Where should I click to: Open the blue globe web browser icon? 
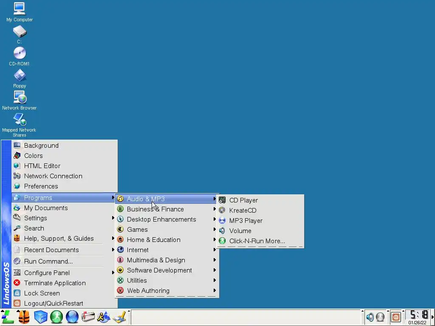[x=72, y=317]
